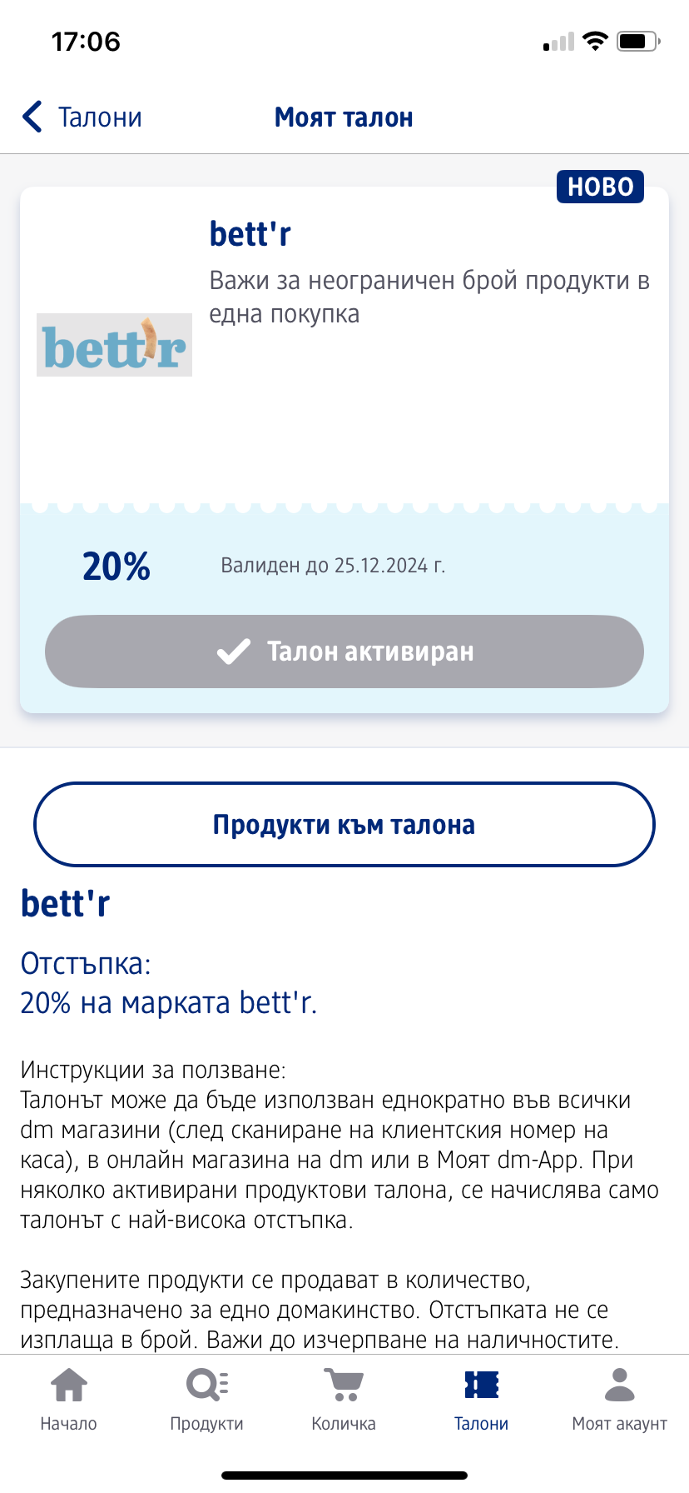Tap the Продукти search icon
The height and width of the screenshot is (1493, 689).
coord(206,1385)
